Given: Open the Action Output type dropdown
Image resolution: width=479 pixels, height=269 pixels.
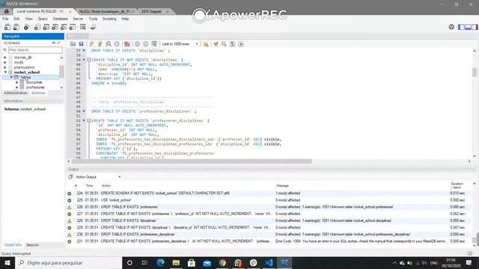Looking at the screenshot, I should [98, 177].
